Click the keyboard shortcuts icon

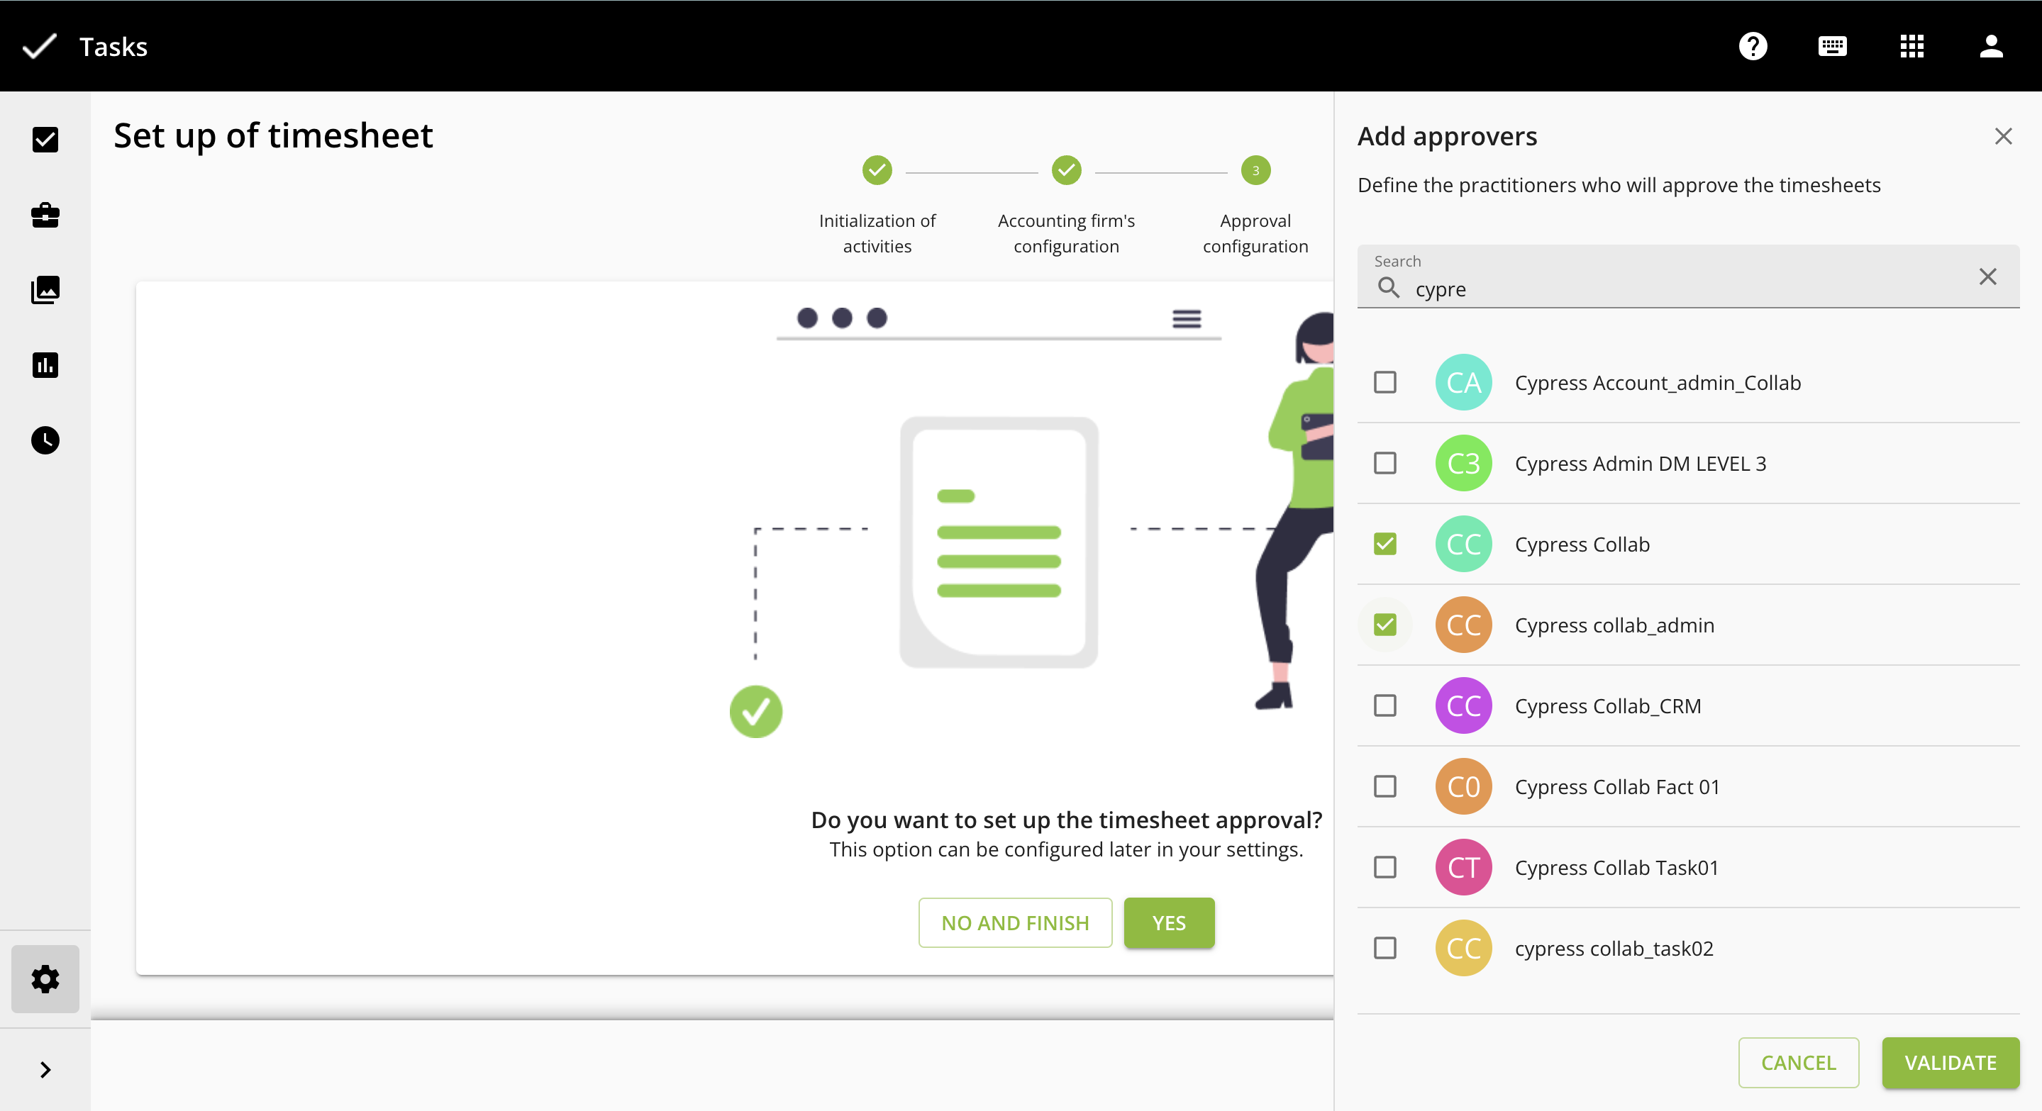[1832, 46]
